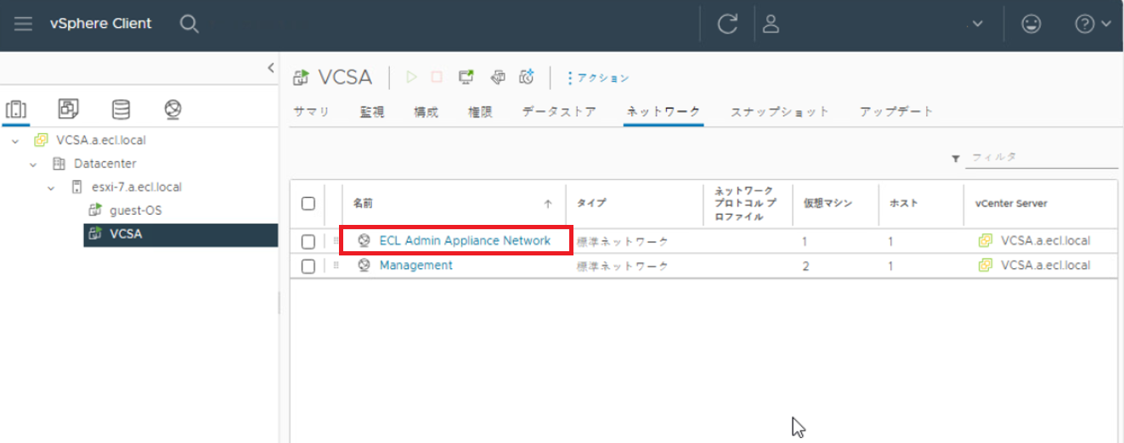This screenshot has height=443, width=1124.
Task: Collapse the VCSA.a.ecl.local tree node
Action: click(15, 140)
